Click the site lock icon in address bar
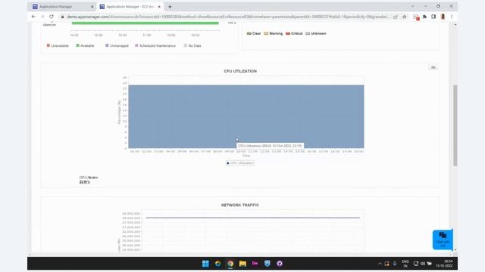 [x=62, y=17]
